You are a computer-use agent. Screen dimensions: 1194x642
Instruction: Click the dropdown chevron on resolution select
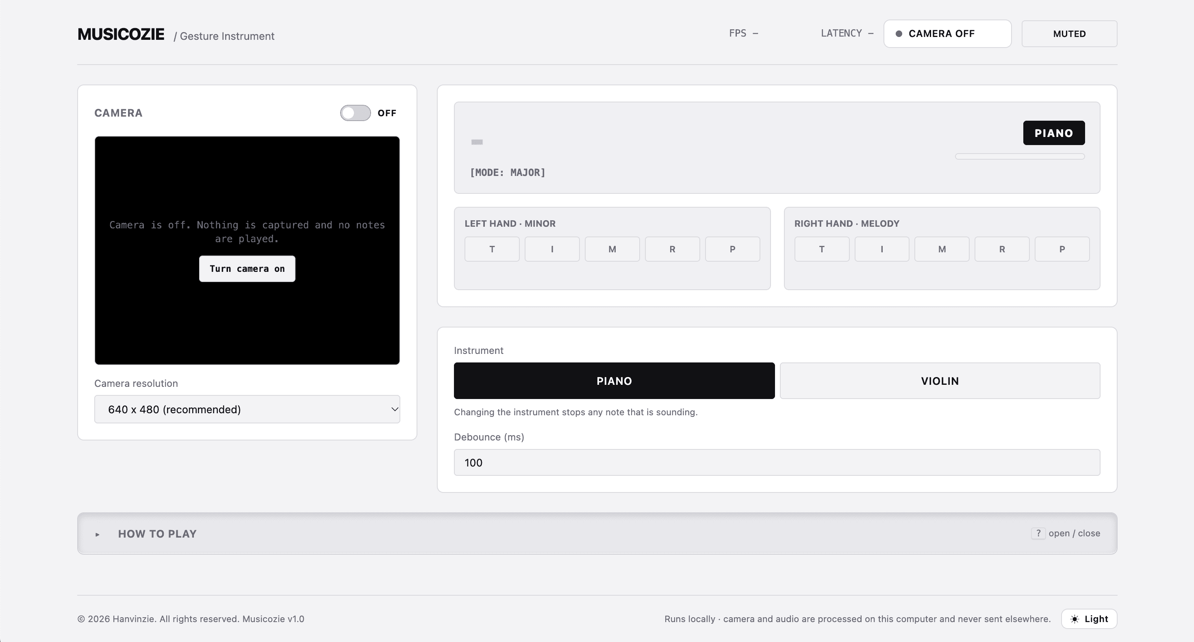pos(395,409)
